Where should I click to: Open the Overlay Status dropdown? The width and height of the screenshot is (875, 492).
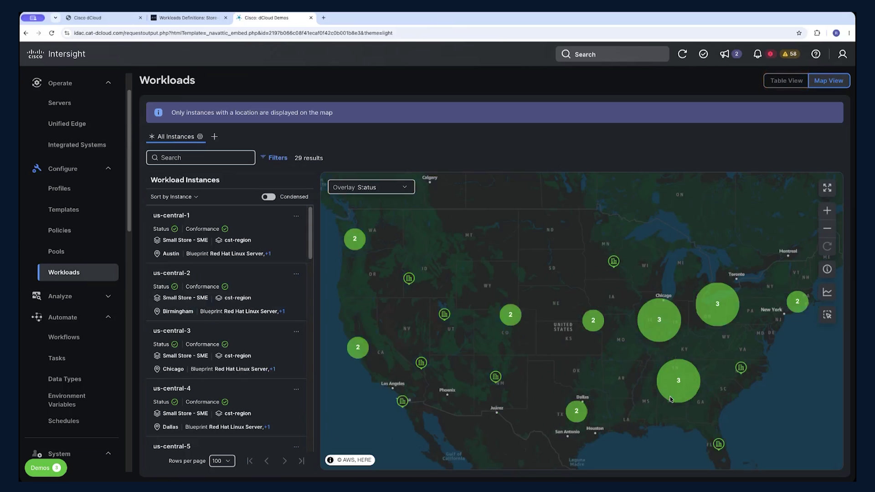click(x=371, y=187)
